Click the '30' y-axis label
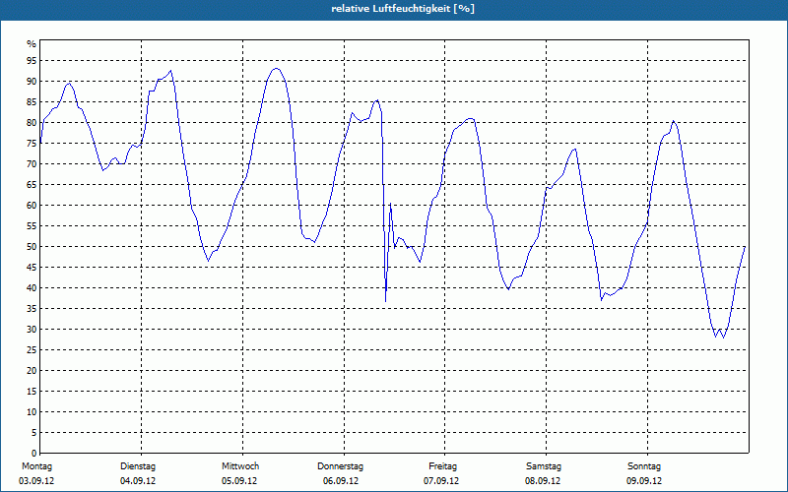788x492 pixels. click(32, 330)
